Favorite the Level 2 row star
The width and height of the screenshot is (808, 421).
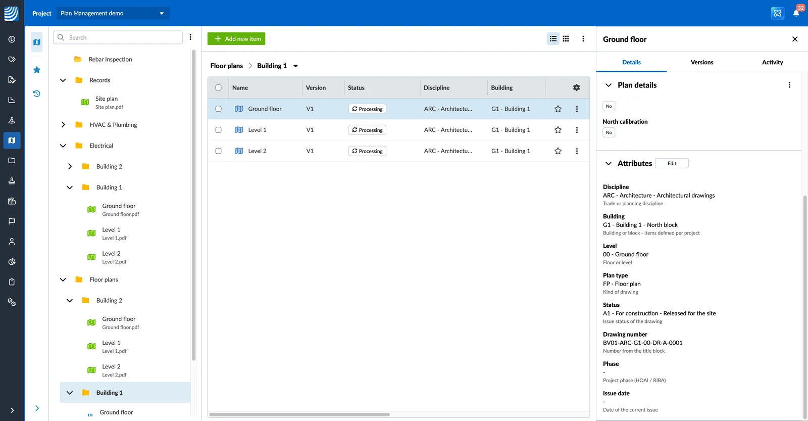[x=558, y=151]
